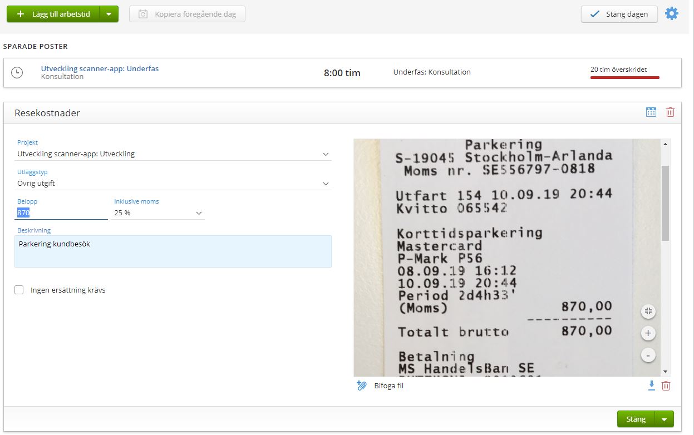Attach a file using the Bifoga fil paperclip
This screenshot has width=694, height=435.
tap(361, 385)
